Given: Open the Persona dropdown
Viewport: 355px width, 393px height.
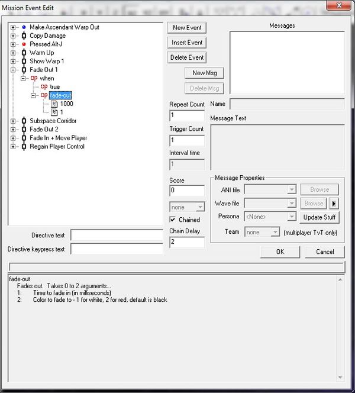Looking at the screenshot, I should coord(270,217).
